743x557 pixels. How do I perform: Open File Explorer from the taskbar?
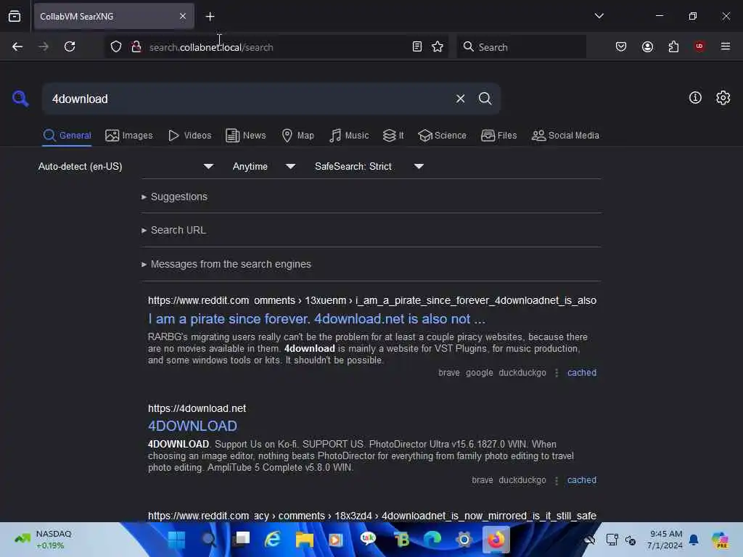304,540
